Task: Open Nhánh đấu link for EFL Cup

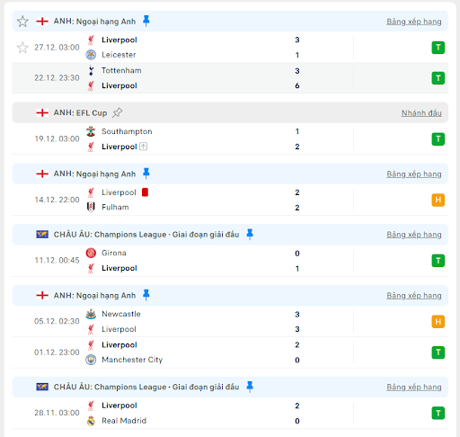Action: click(421, 113)
